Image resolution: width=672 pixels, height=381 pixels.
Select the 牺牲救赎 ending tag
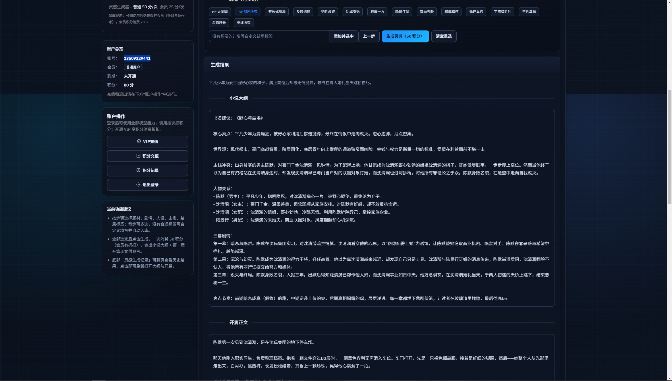click(328, 12)
